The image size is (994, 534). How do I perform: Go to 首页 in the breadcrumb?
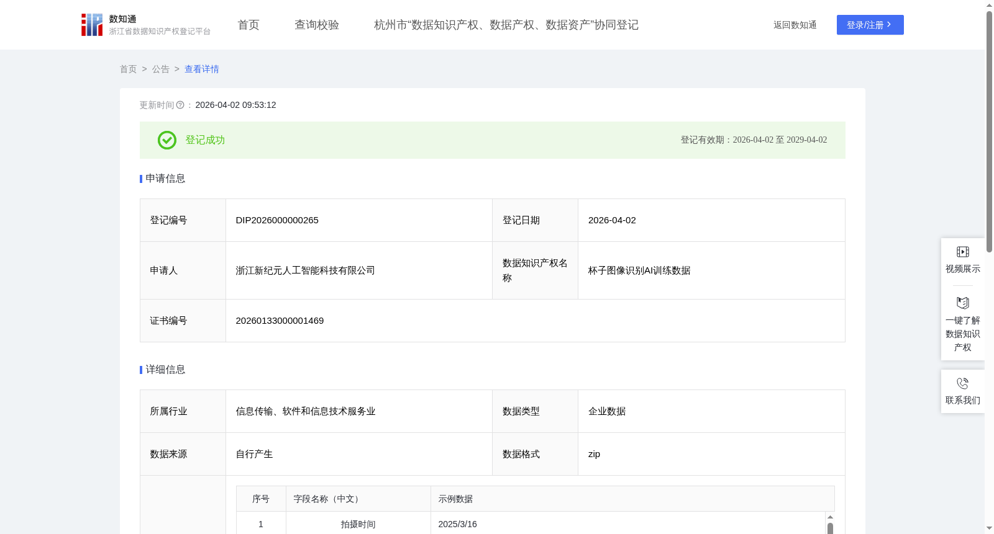128,69
